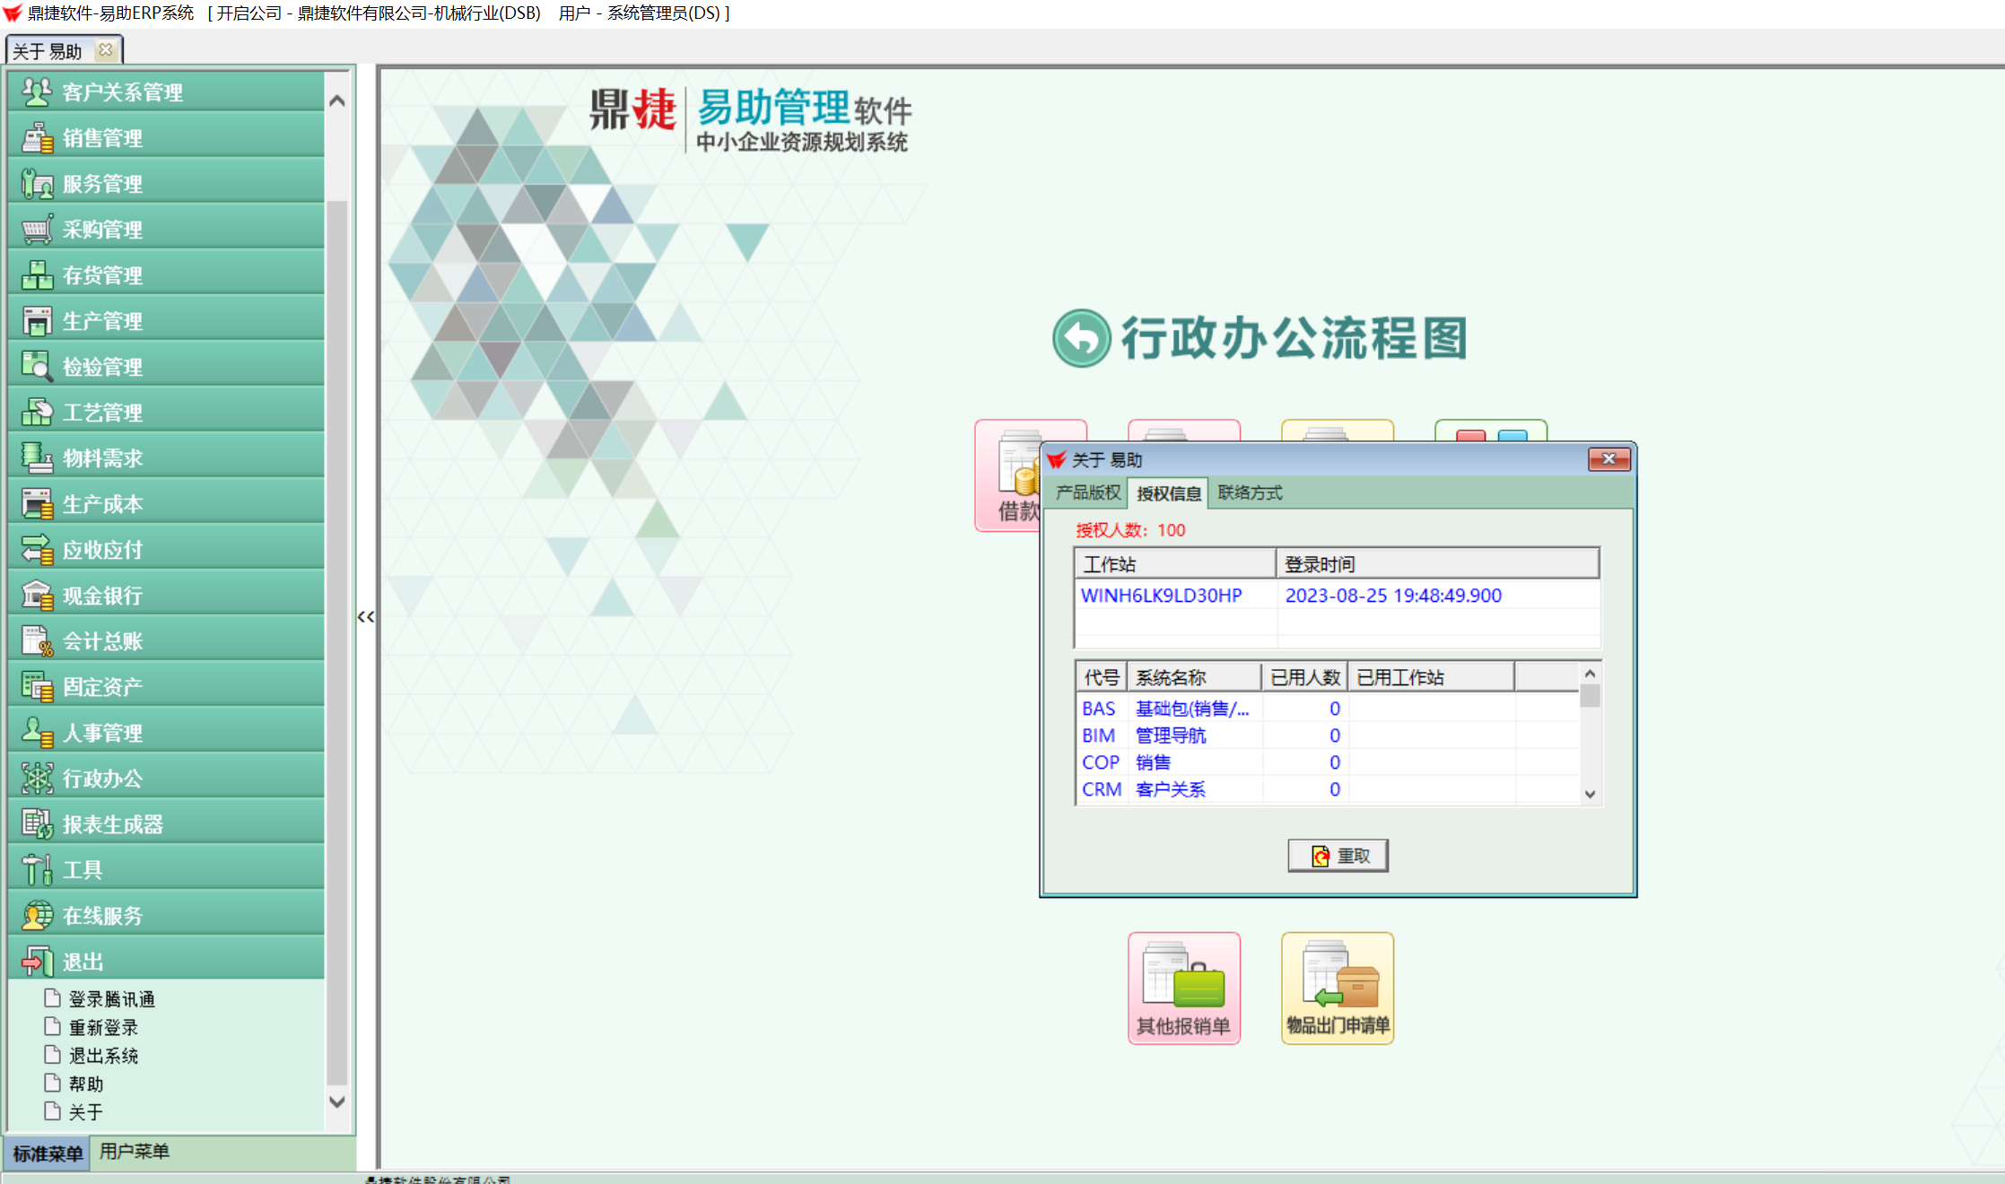Click the green back arrow beside 行政办公流程图
Screen dimensions: 2005x1184
point(1081,338)
